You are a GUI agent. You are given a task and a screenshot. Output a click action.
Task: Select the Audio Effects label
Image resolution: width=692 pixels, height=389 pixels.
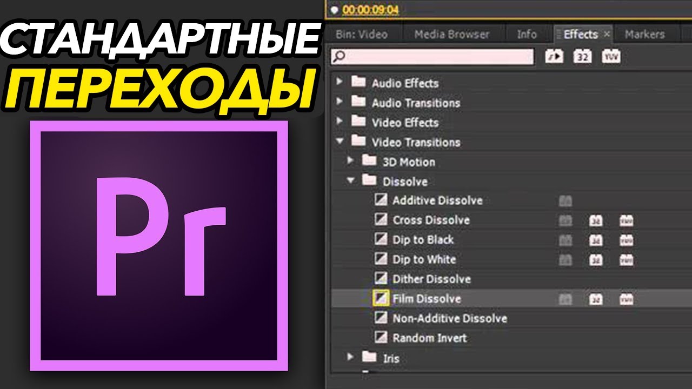[x=405, y=83]
